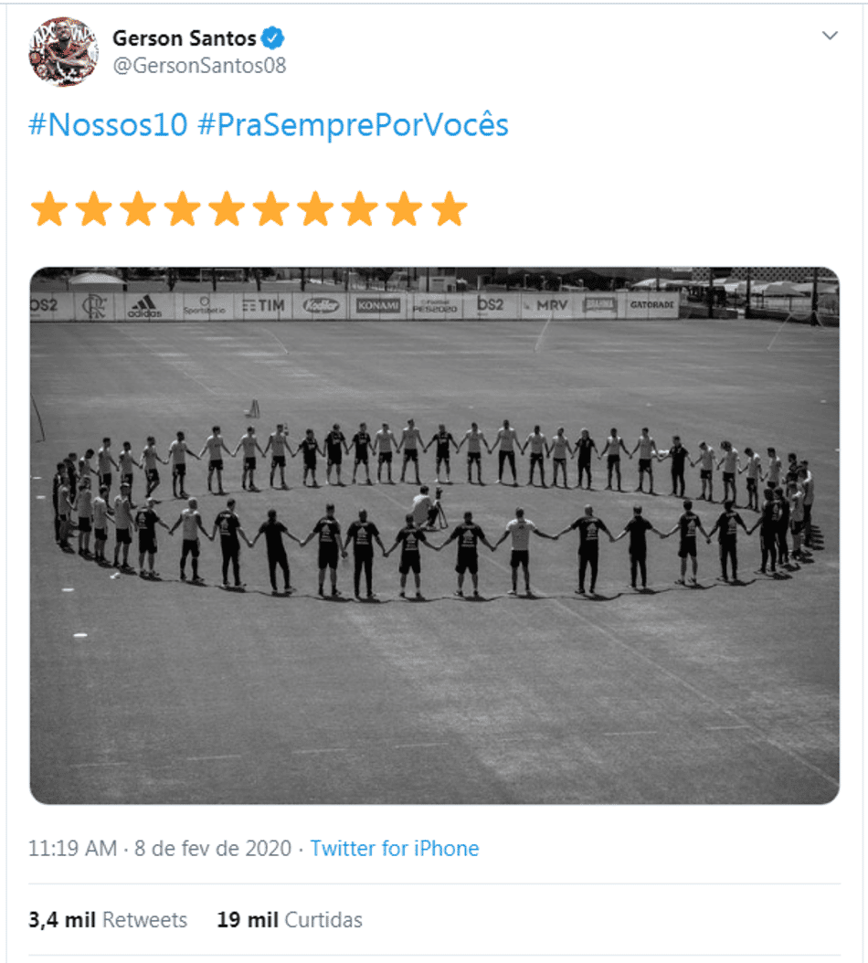This screenshot has width=868, height=963.
Task: Click the @GersonSantos08 handle
Action: pos(200,66)
